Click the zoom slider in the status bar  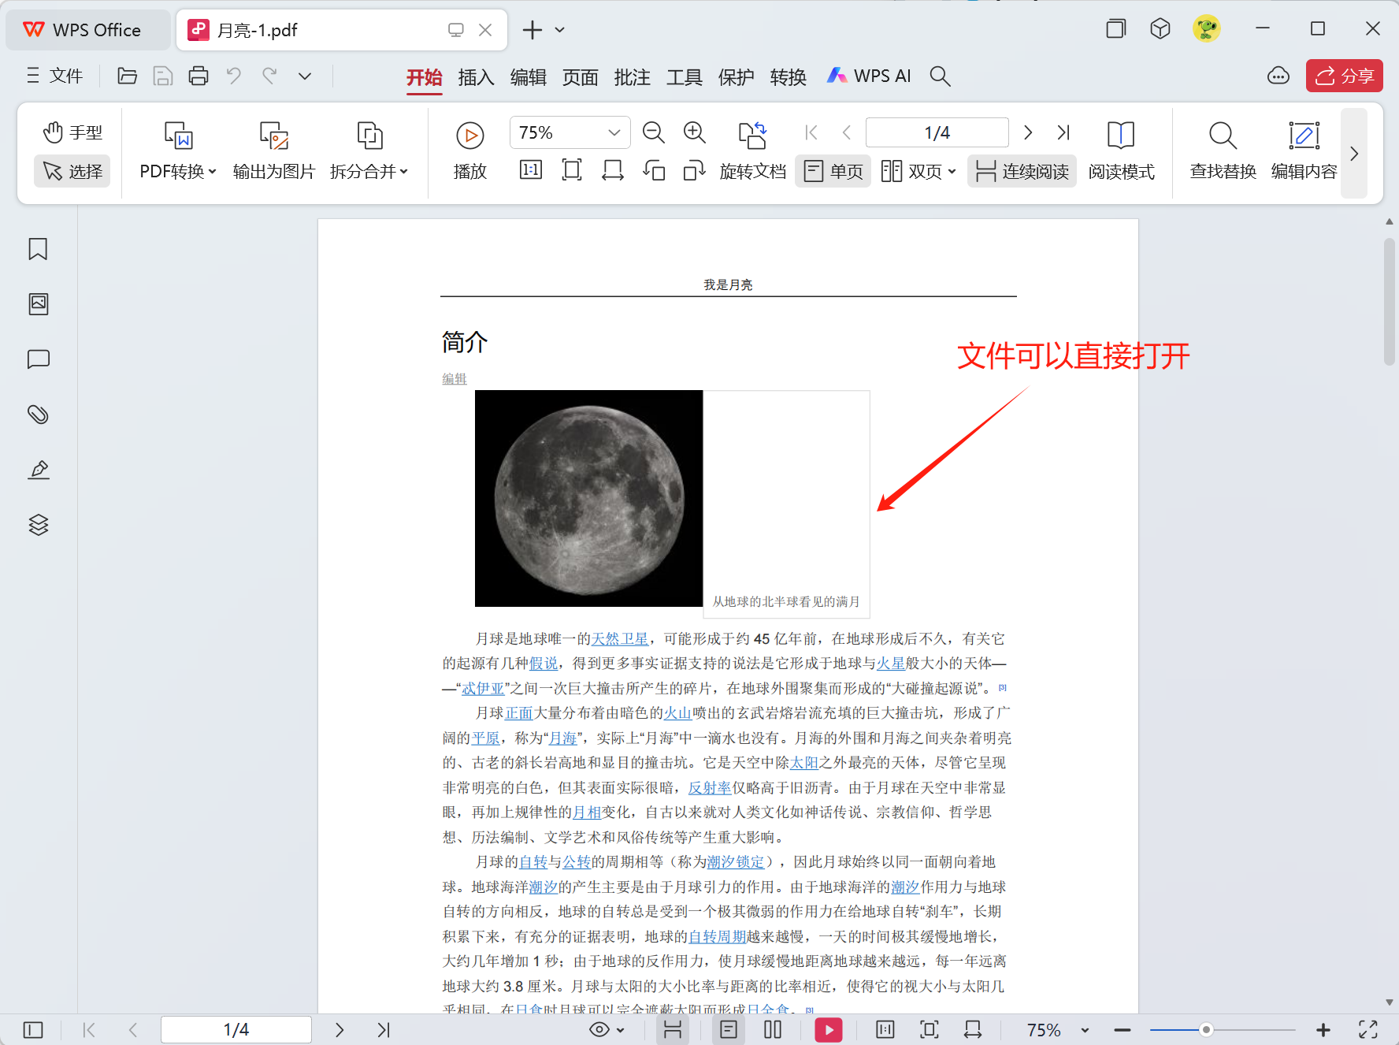tap(1205, 1029)
